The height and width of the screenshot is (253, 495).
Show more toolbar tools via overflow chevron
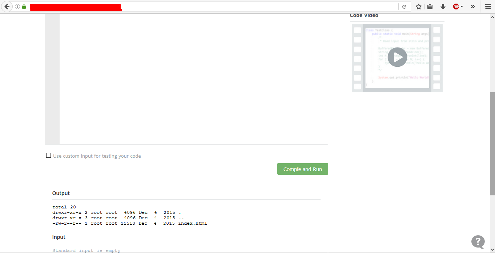tap(473, 7)
